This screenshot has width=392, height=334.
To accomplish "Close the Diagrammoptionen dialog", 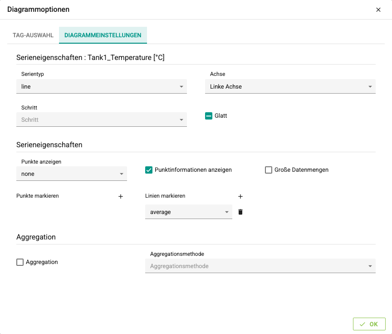I will 378,10.
